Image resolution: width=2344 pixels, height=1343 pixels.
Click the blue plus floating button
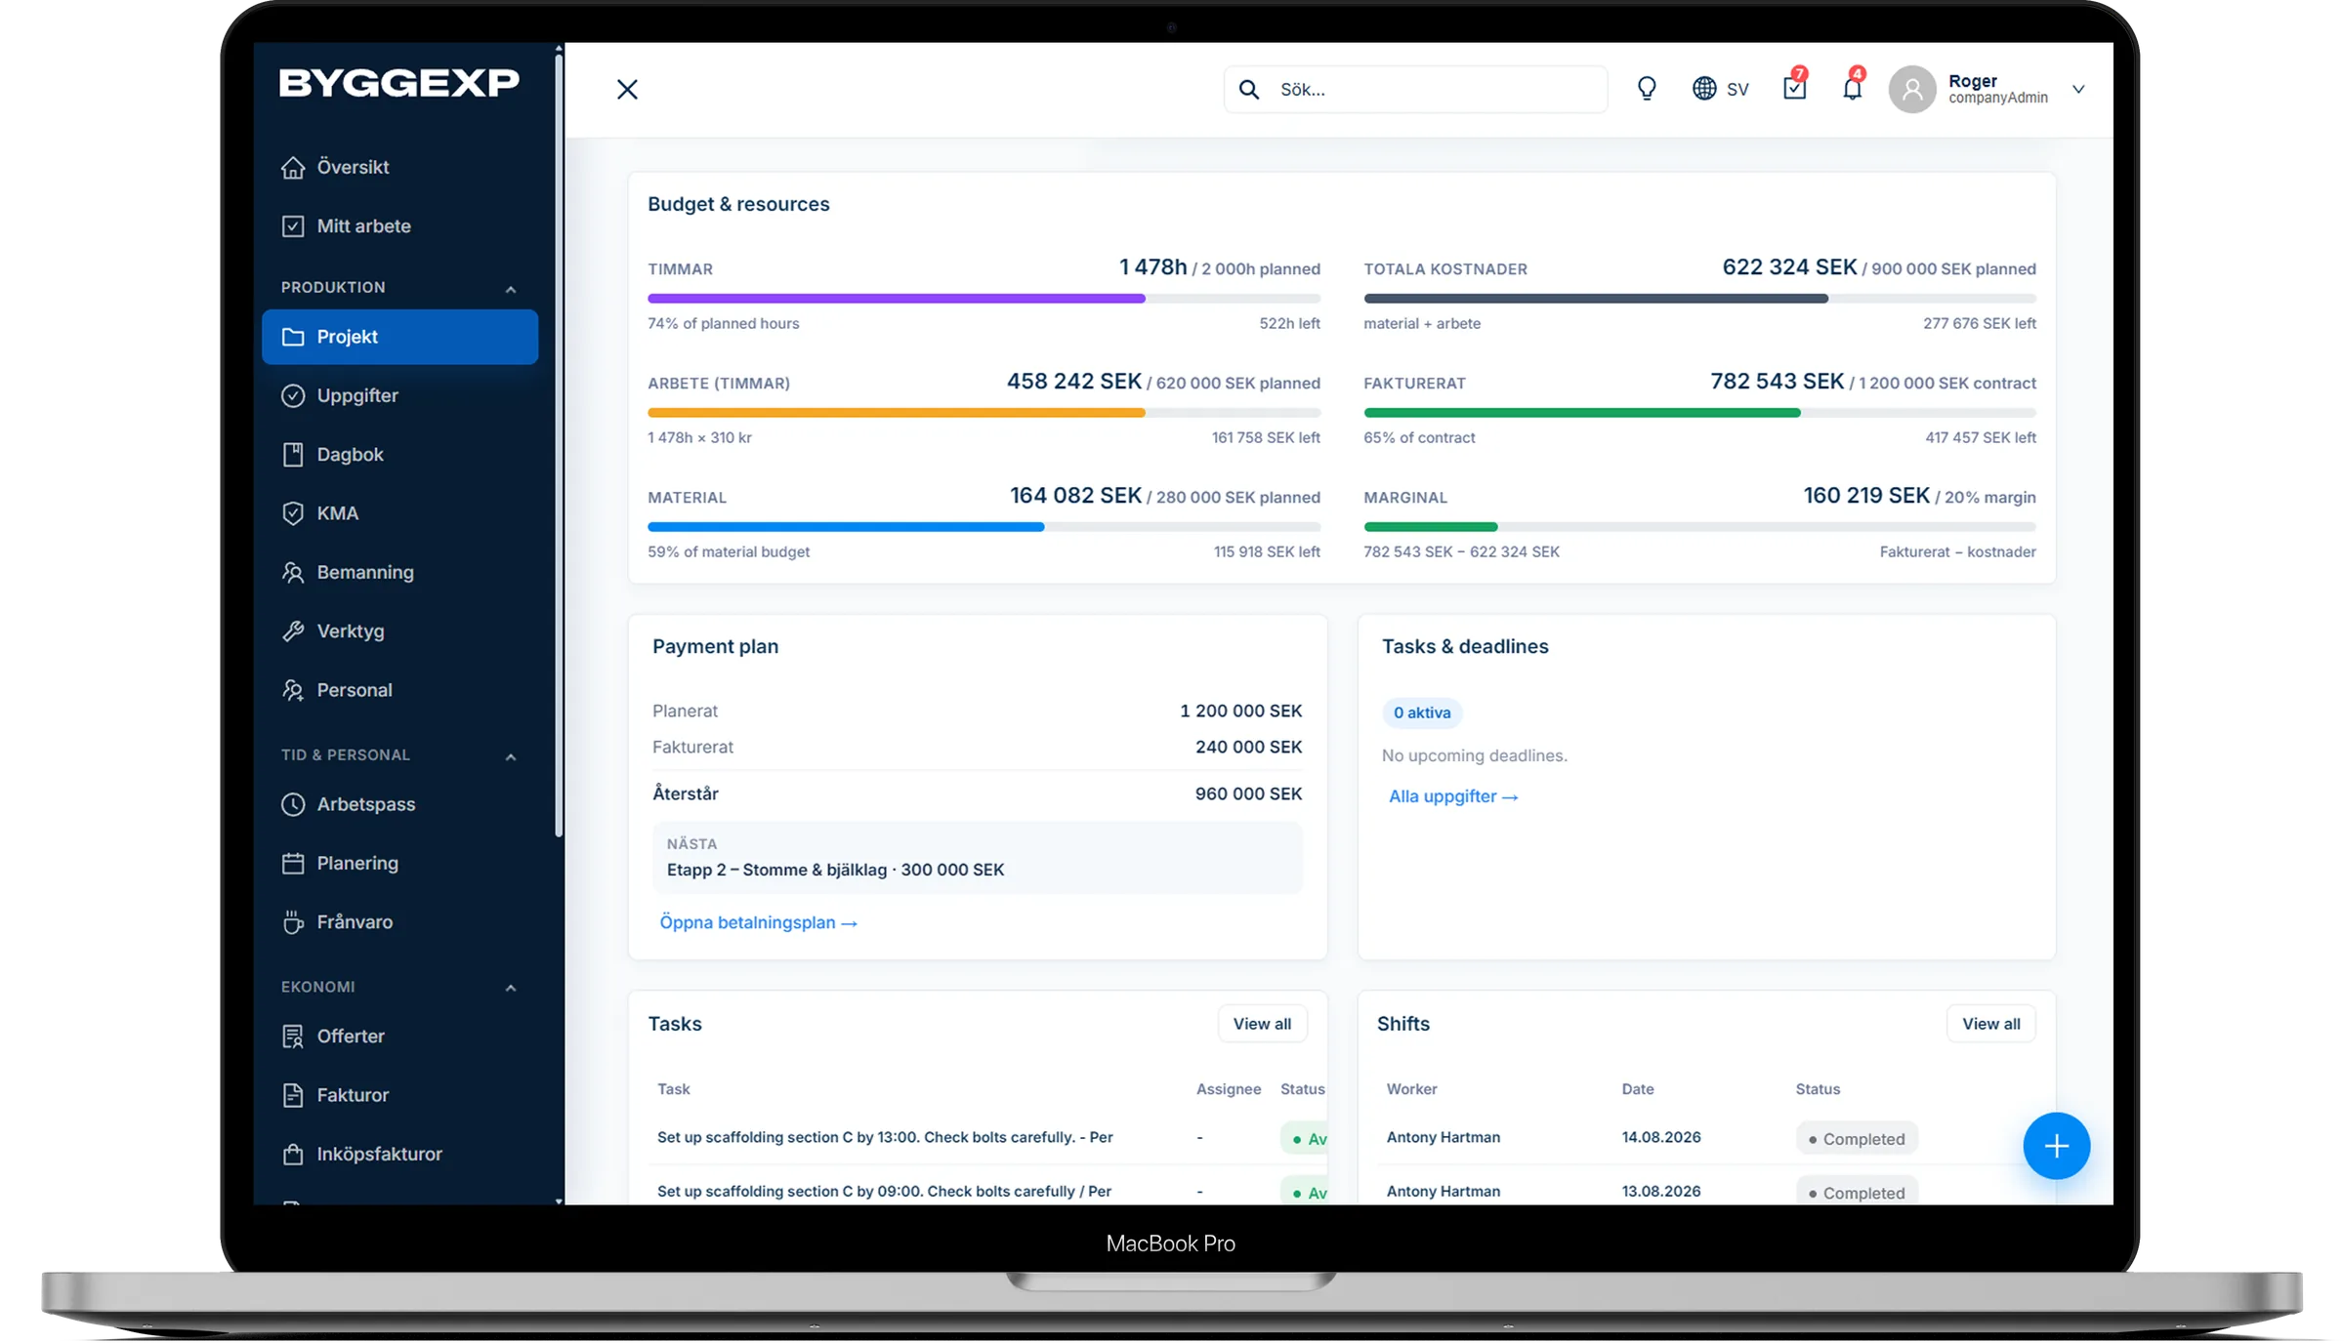pyautogui.click(x=2056, y=1146)
